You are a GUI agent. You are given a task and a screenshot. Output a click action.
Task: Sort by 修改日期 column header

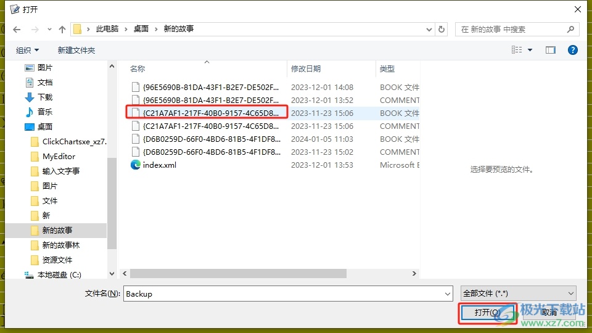[306, 68]
